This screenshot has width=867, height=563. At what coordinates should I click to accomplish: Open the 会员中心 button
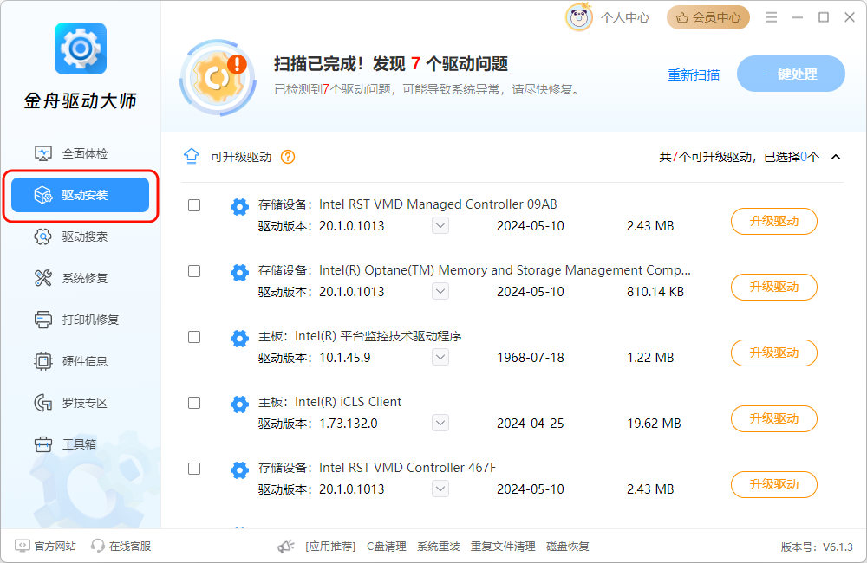(708, 17)
